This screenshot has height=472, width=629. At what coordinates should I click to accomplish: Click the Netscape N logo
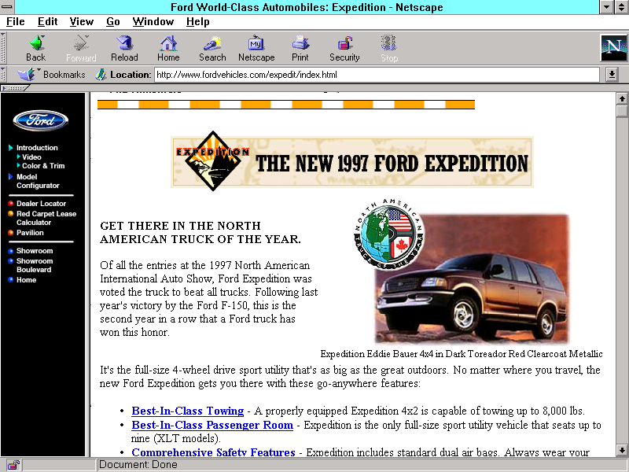(613, 48)
